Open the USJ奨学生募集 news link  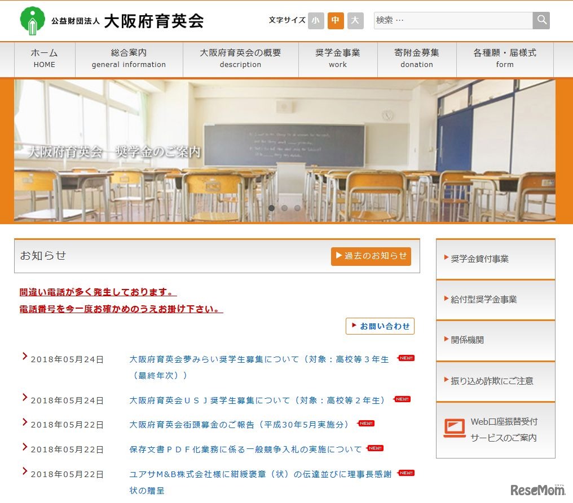tap(258, 400)
